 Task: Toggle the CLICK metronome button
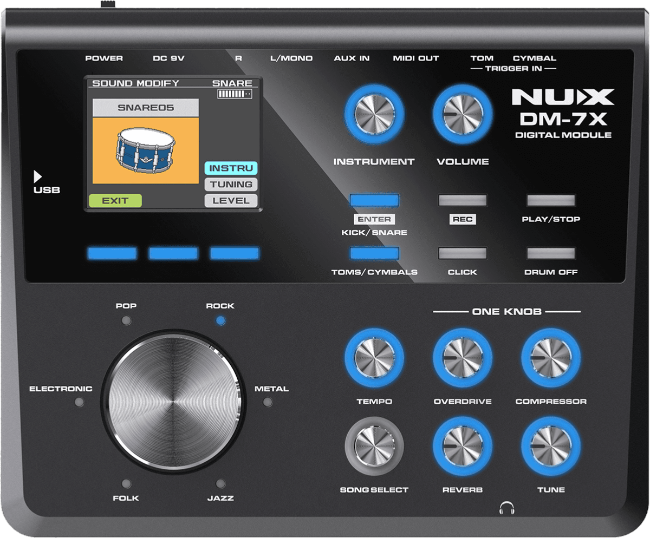[462, 253]
